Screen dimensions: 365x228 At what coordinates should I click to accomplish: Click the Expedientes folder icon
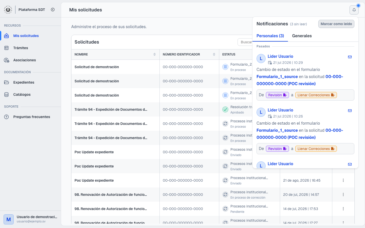pos(7,82)
